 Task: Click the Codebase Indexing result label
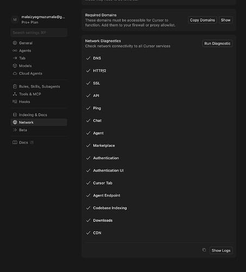110,208
